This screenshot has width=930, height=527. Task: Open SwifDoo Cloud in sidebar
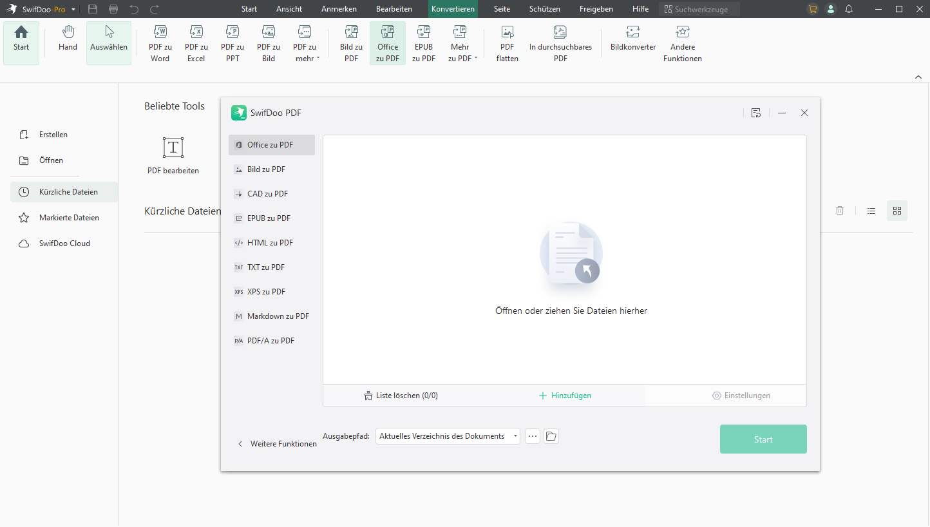coord(64,244)
